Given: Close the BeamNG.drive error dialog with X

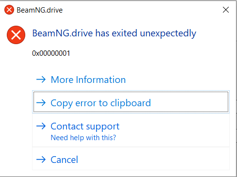Looking at the screenshot, I should tap(226, 10).
